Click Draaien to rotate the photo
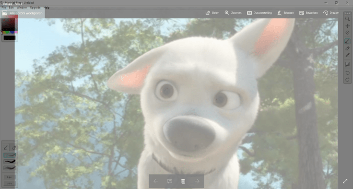 pyautogui.click(x=331, y=13)
